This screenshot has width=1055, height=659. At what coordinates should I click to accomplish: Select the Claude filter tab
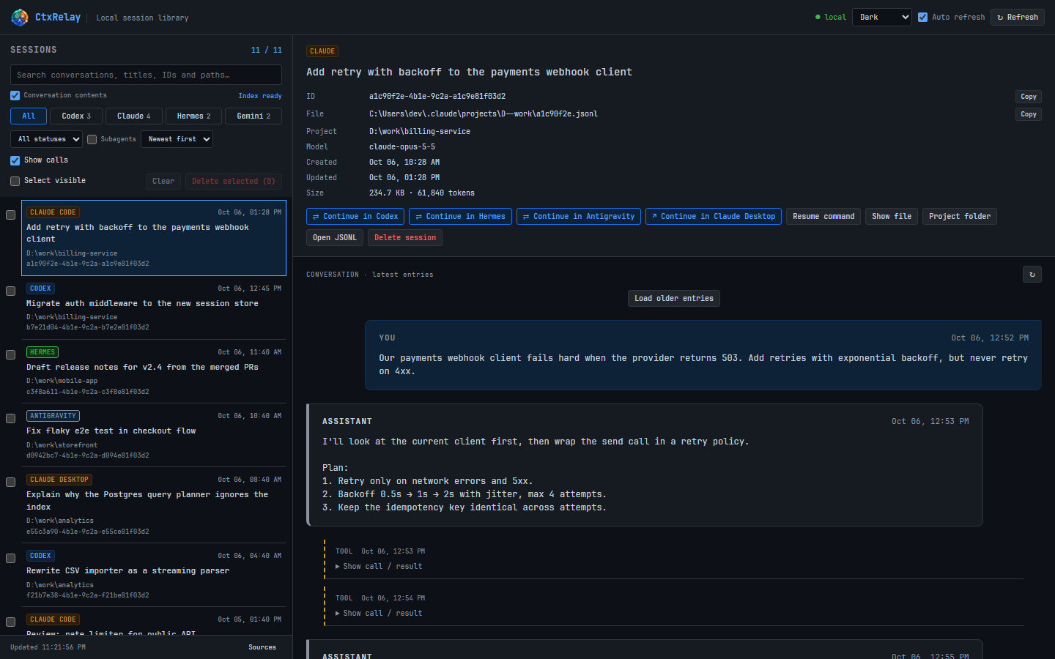[134, 116]
